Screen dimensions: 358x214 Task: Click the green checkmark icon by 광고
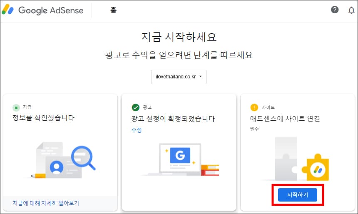[x=136, y=107]
